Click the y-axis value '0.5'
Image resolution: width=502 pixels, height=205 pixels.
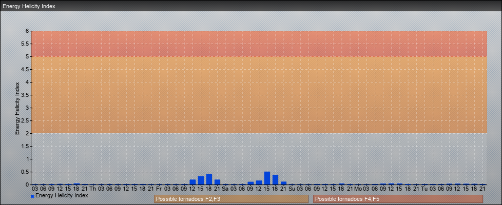[x=26, y=172]
